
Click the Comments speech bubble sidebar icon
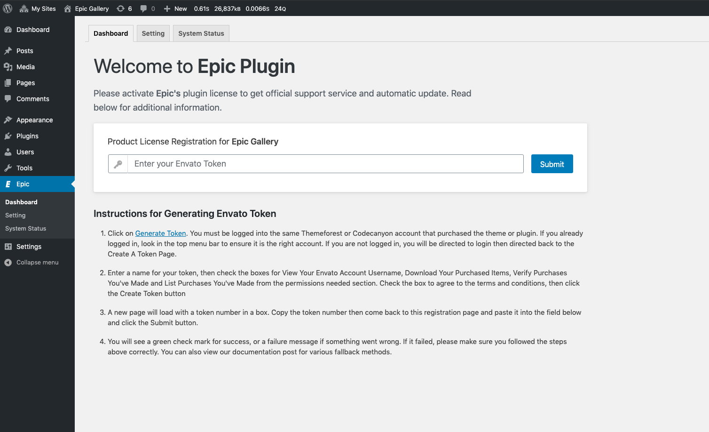point(8,99)
